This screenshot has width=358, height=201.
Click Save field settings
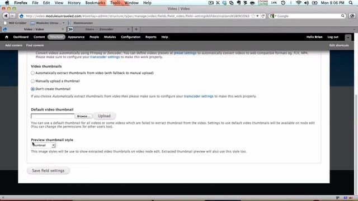point(48,170)
